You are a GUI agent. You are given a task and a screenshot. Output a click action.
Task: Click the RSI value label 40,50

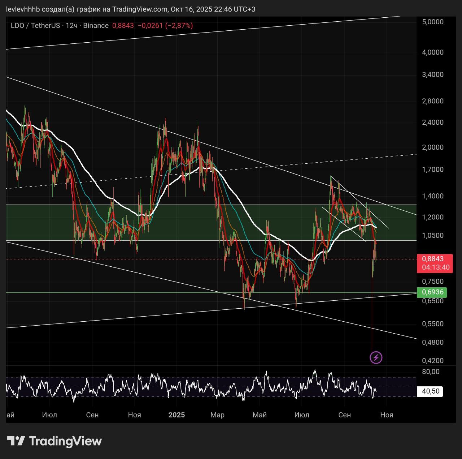[430, 391]
